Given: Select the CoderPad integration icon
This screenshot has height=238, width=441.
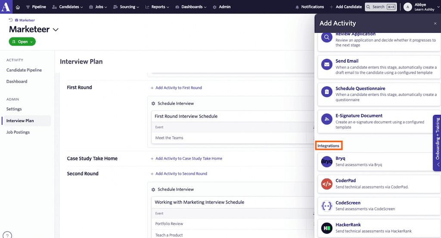Looking at the screenshot, I should point(327,184).
